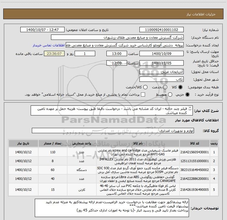Click the price validity date 1400/11/05
The height and width of the screenshot is (220, 227).
click(x=162, y=63)
